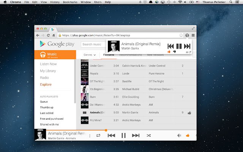Switch to the Featured tab
Screen dimensions: 243x152
coord(109,55)
